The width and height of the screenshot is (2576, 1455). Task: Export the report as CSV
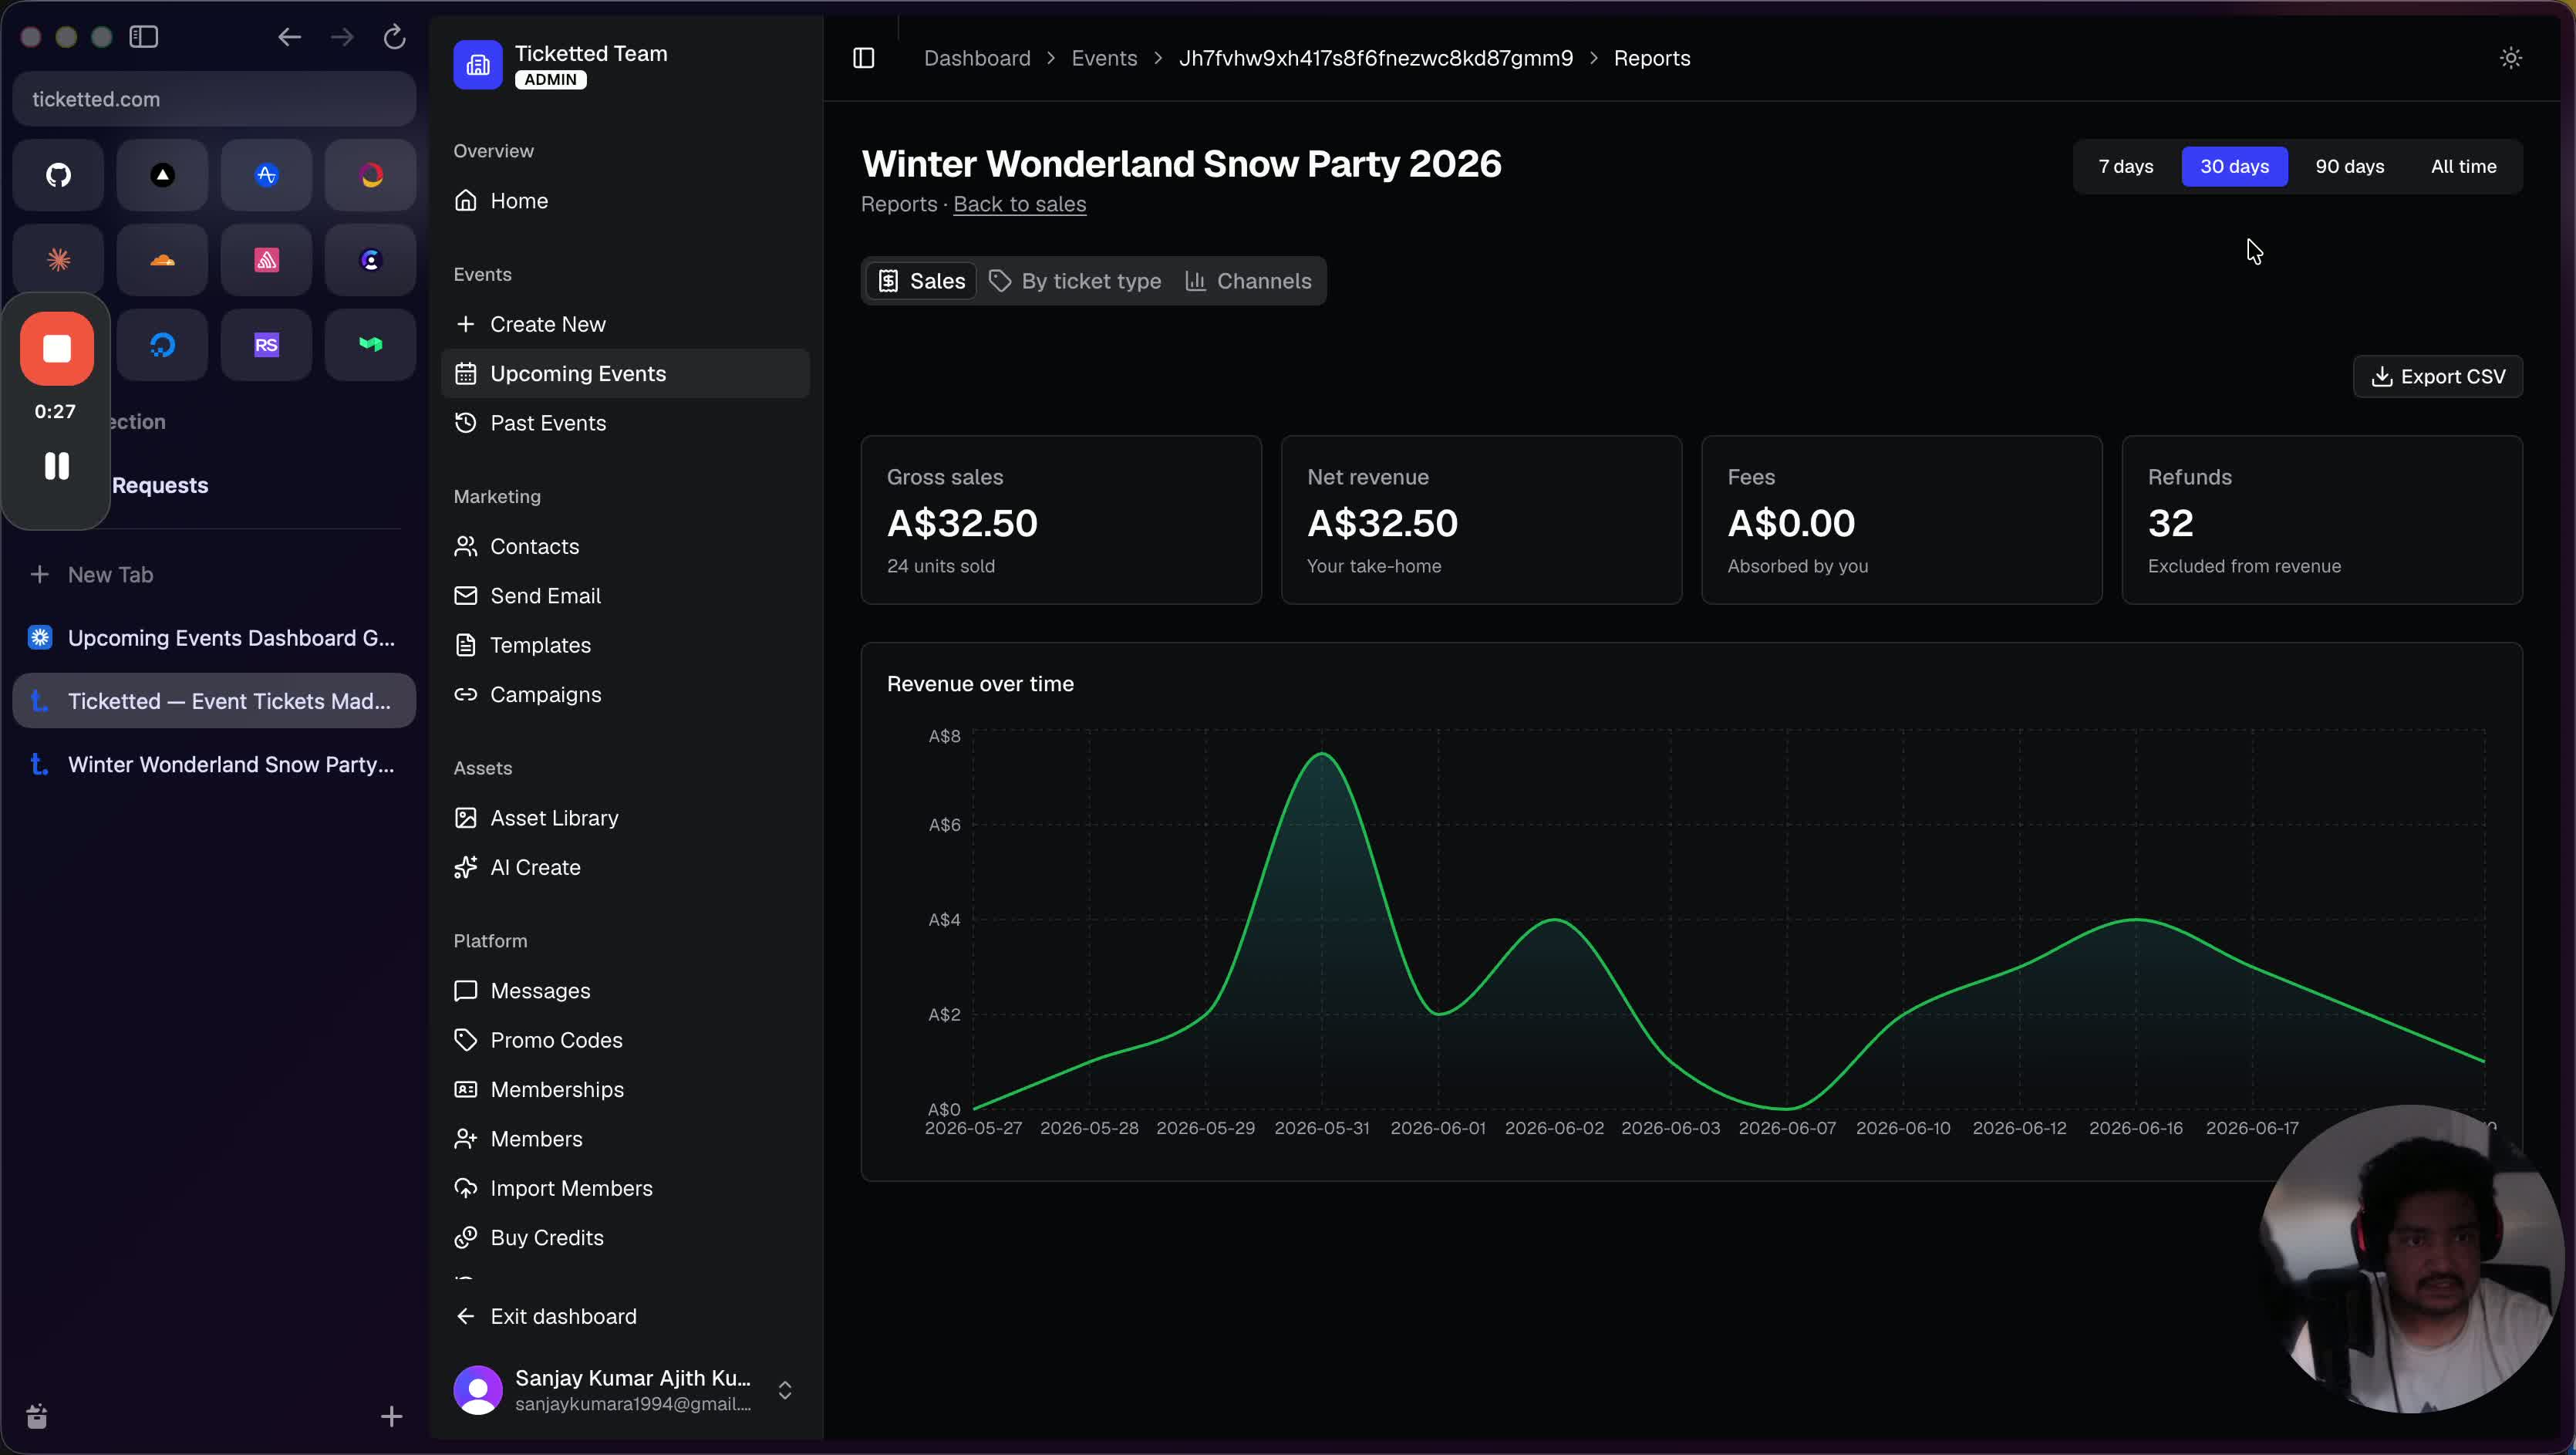(2437, 376)
